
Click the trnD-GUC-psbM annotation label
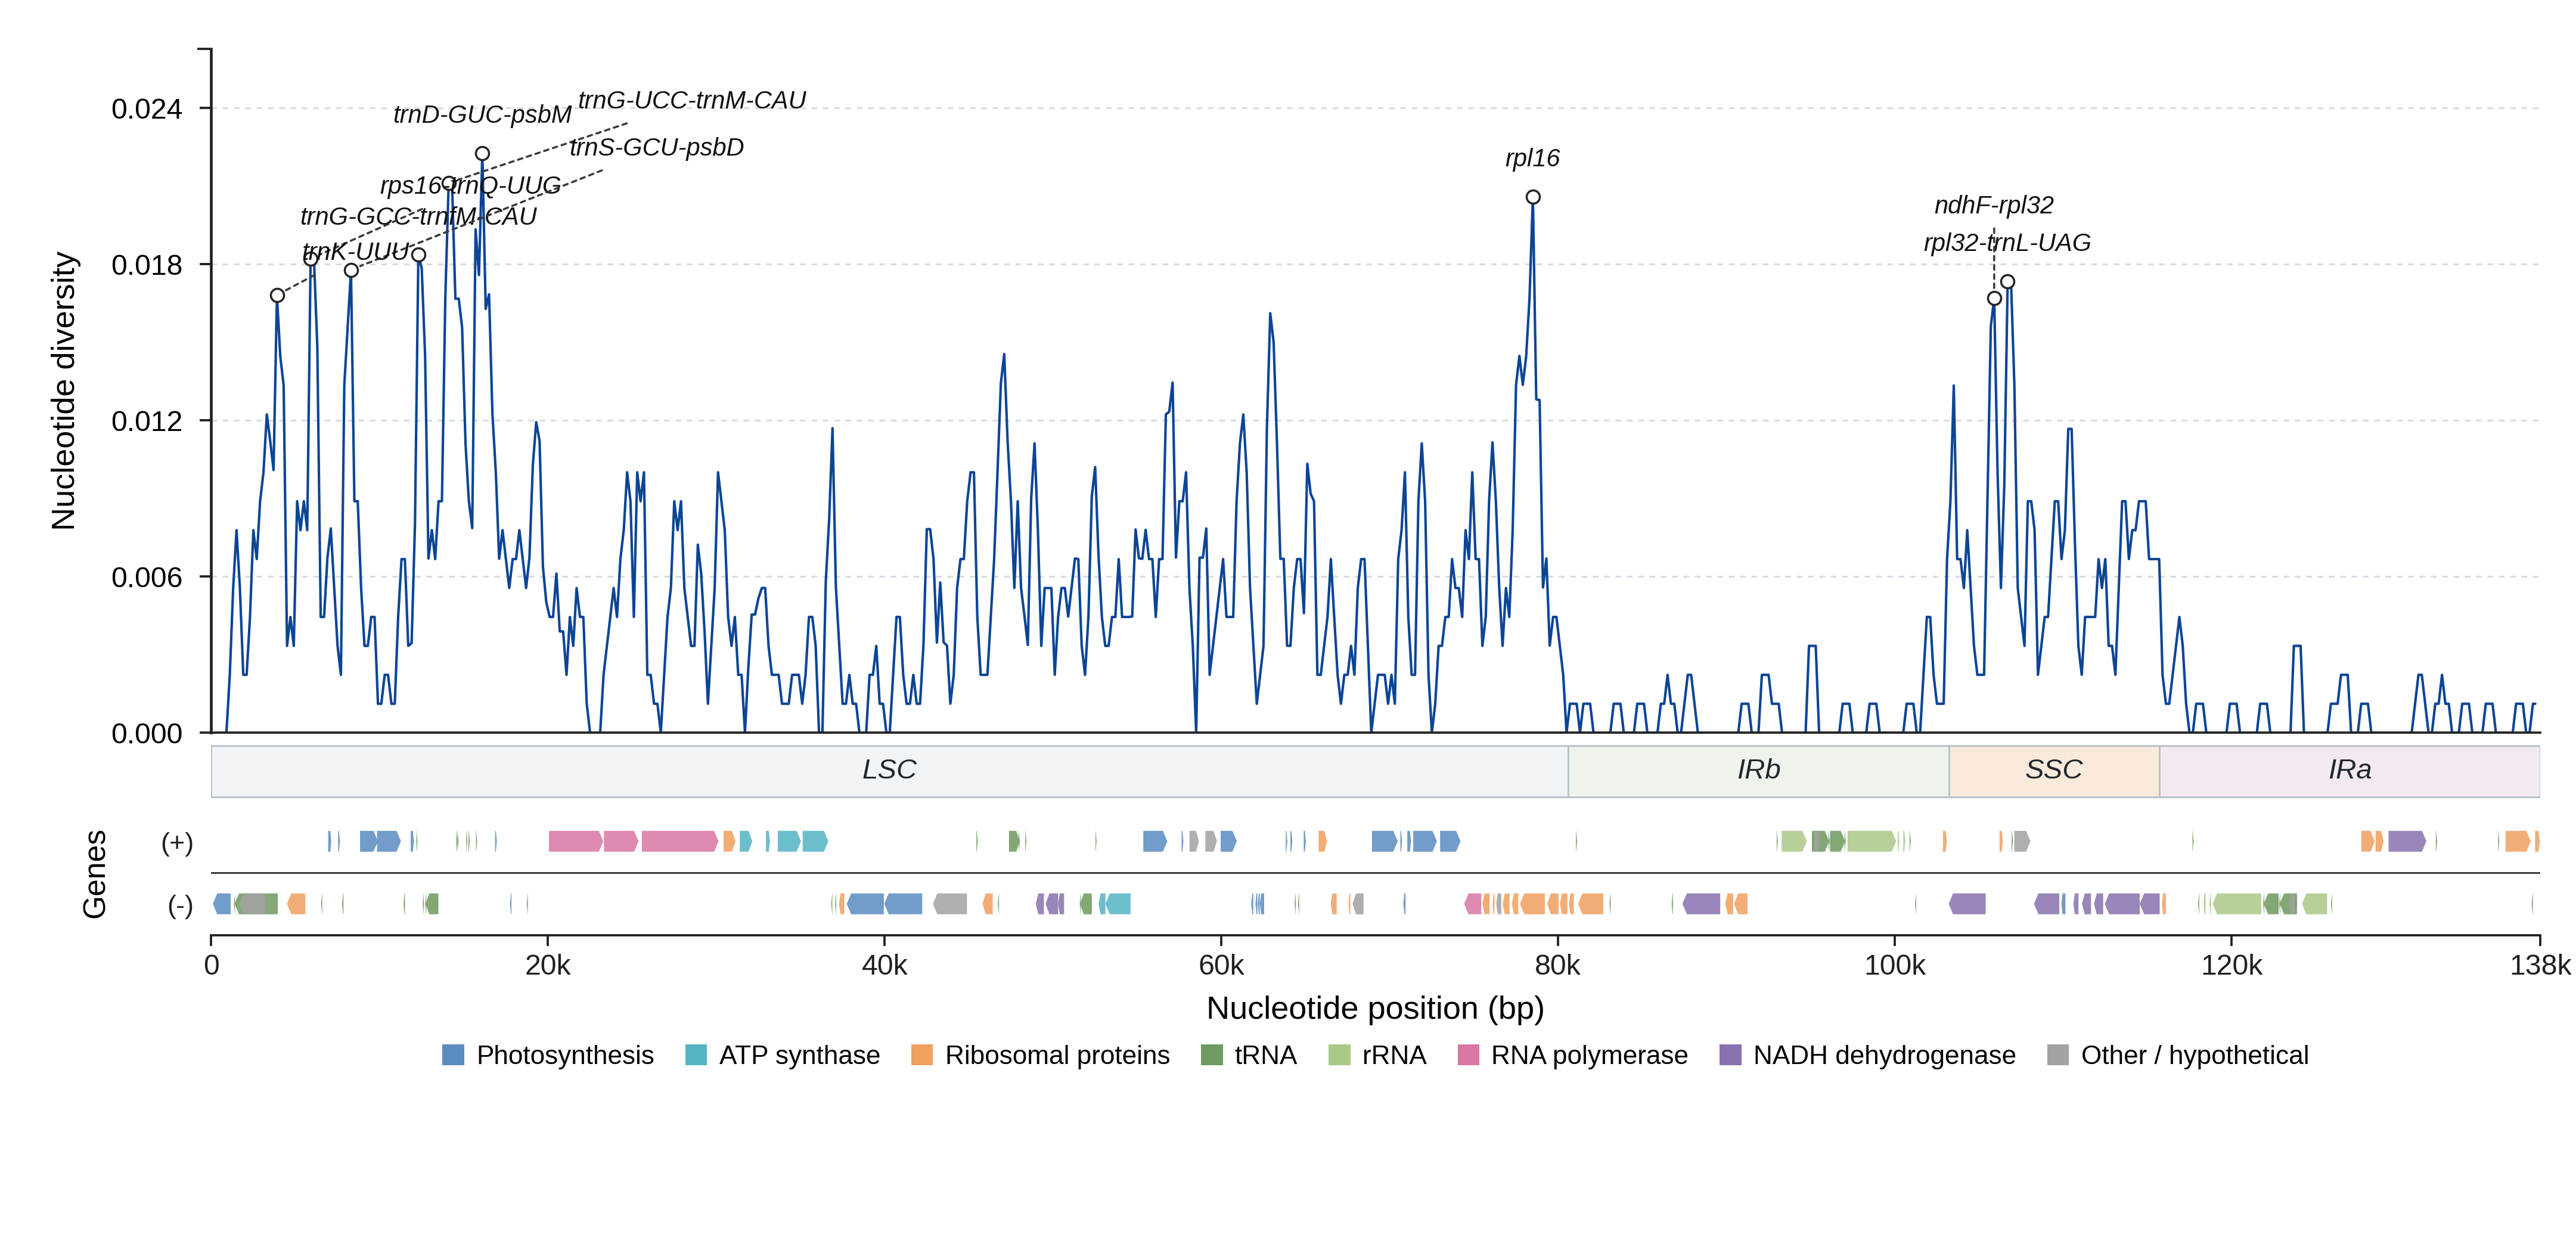(x=482, y=114)
